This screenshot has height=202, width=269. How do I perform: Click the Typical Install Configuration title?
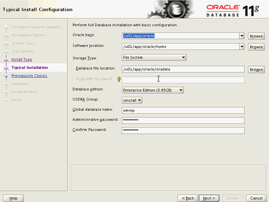click(x=37, y=9)
